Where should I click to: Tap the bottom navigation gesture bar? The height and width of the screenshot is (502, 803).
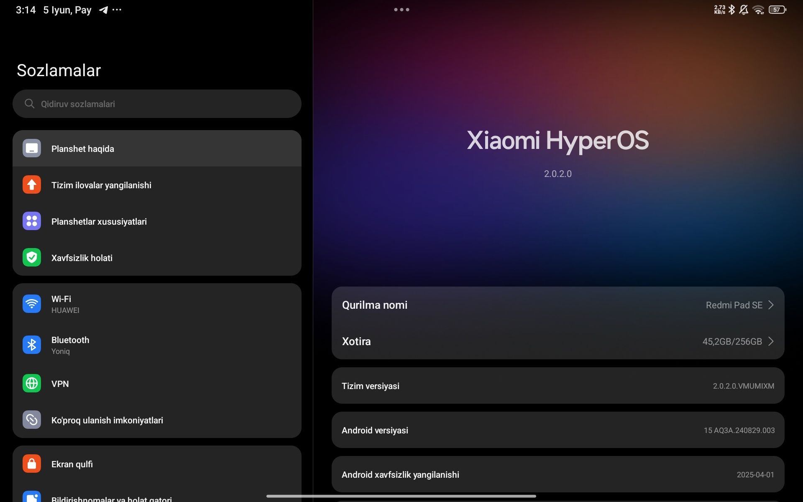point(401,496)
